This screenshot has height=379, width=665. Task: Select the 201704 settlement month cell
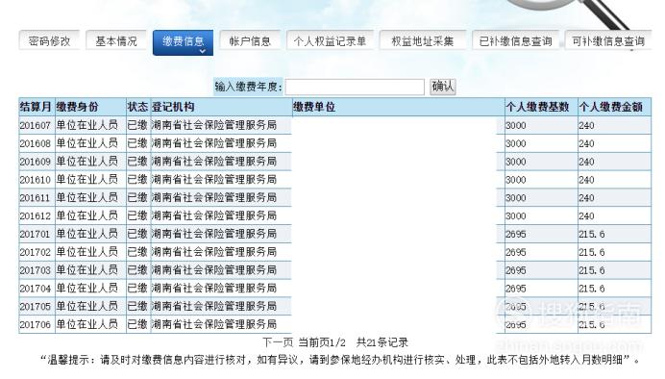click(36, 289)
